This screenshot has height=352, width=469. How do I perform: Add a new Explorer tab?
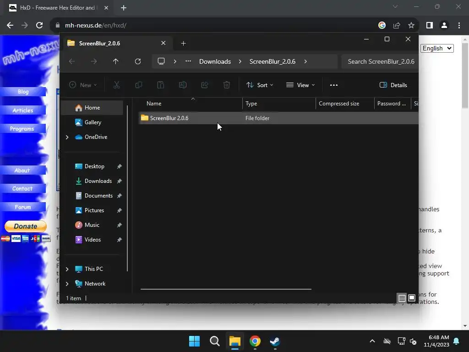pyautogui.click(x=183, y=44)
